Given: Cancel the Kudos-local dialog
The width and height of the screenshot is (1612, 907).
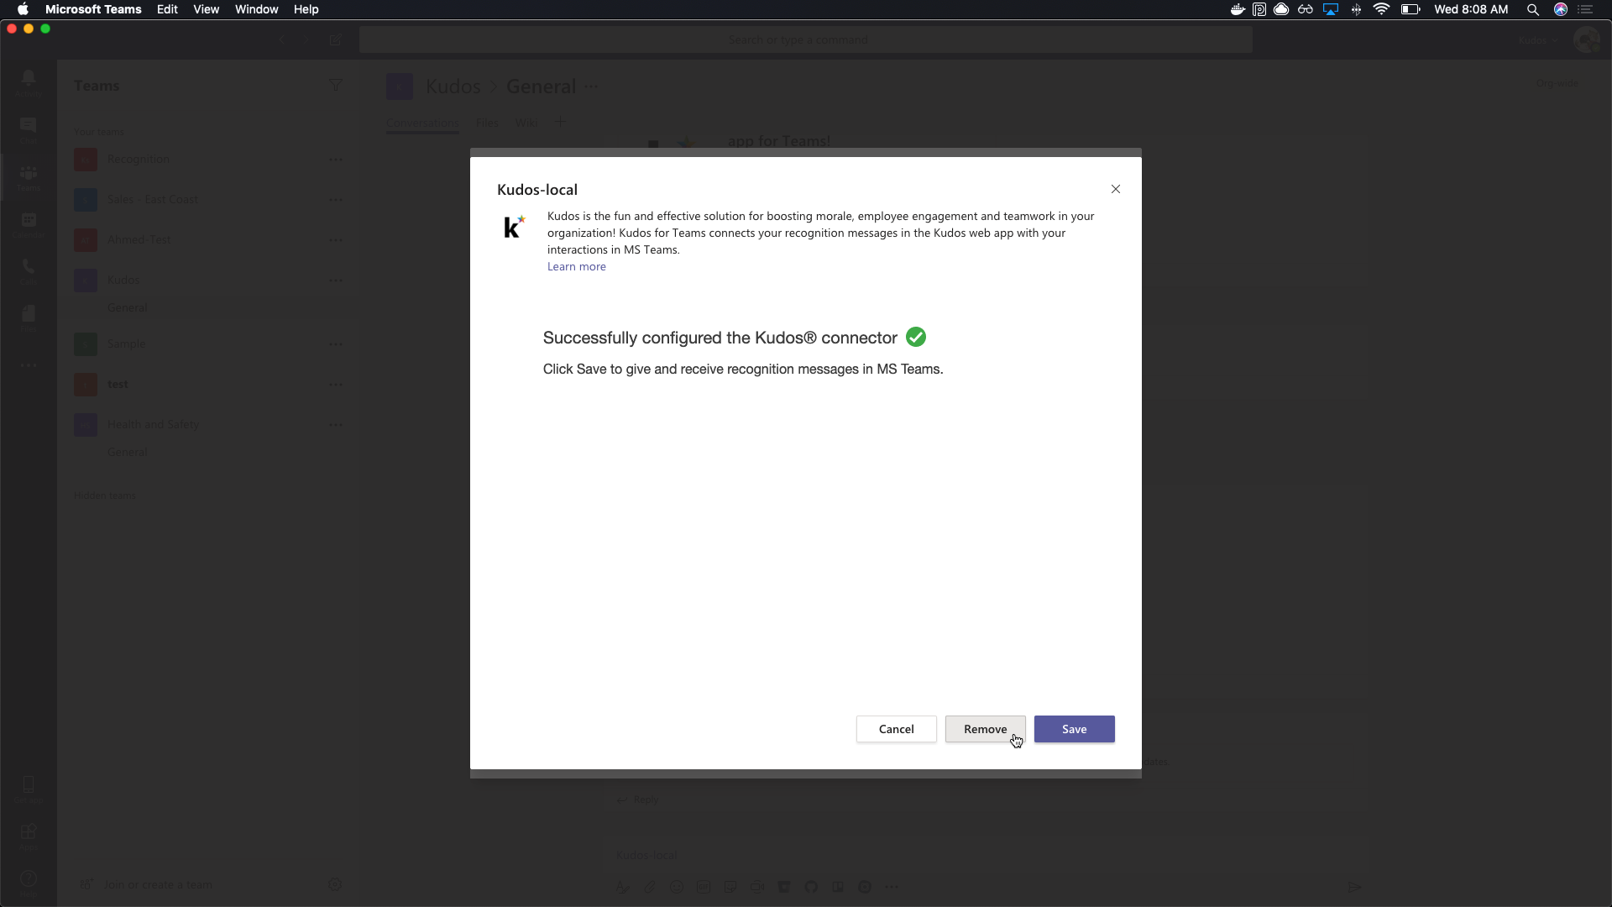Looking at the screenshot, I should tap(896, 729).
